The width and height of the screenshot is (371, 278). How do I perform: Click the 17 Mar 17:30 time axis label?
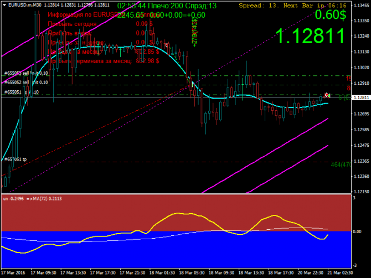click(103, 273)
